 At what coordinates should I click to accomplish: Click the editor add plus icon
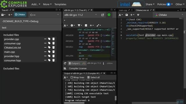(132, 15)
